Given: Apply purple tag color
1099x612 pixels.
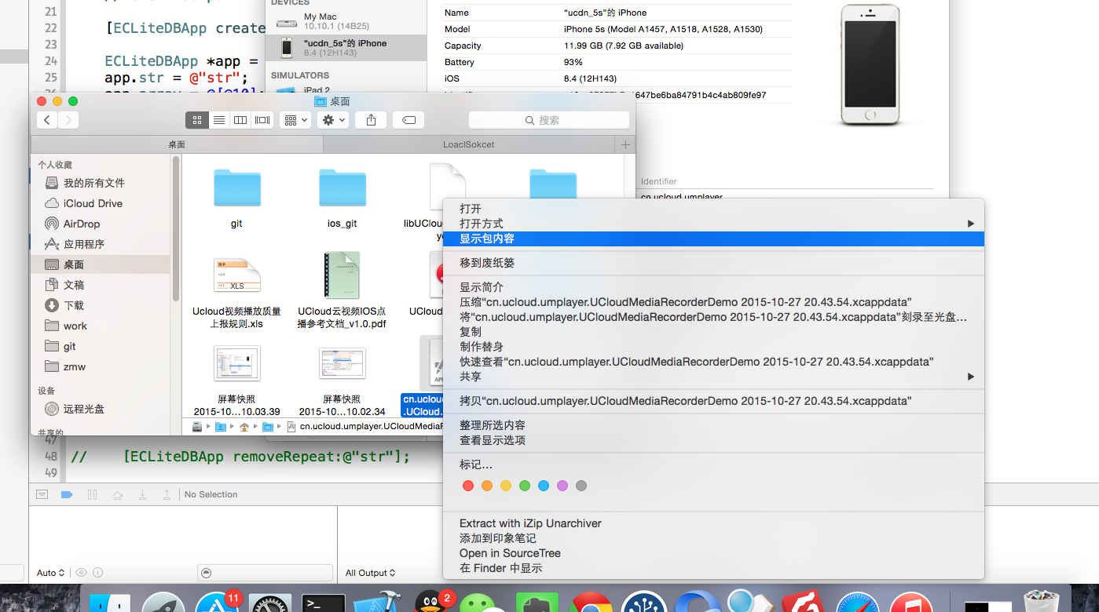Looking at the screenshot, I should pos(562,486).
